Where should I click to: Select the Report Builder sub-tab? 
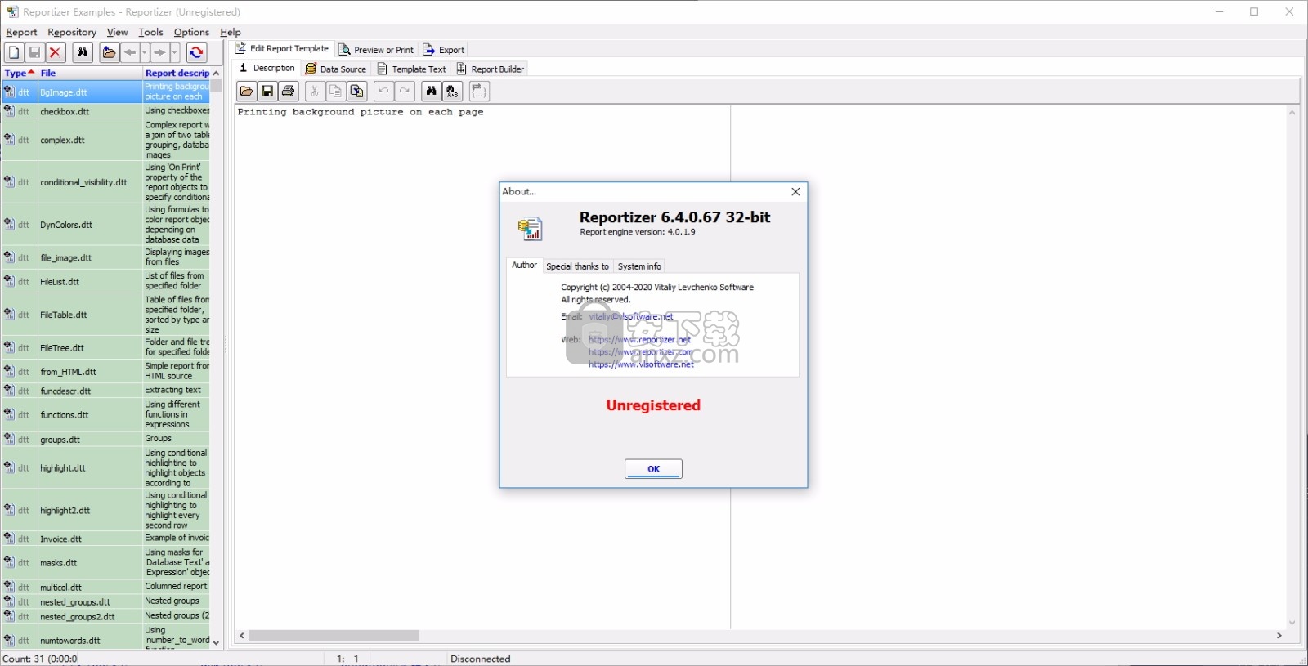(490, 69)
